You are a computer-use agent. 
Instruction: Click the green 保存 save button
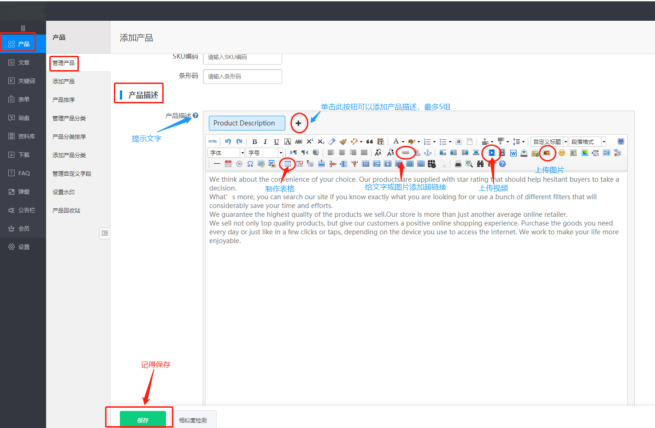(142, 420)
